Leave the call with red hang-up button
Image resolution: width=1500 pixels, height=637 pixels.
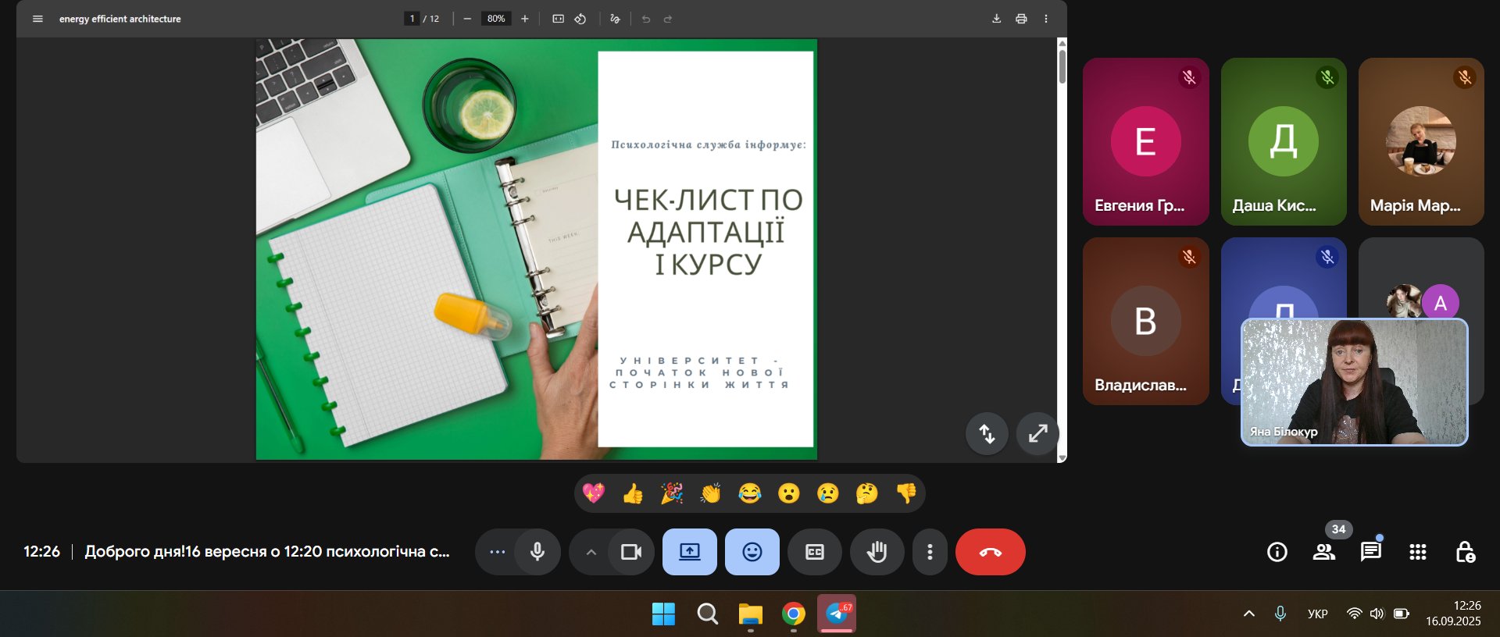990,552
